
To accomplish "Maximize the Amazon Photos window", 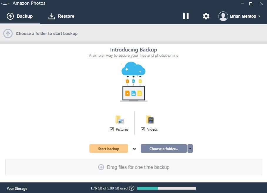I will [x=251, y=4].
